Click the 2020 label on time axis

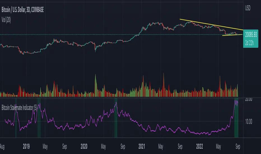pos(84,146)
